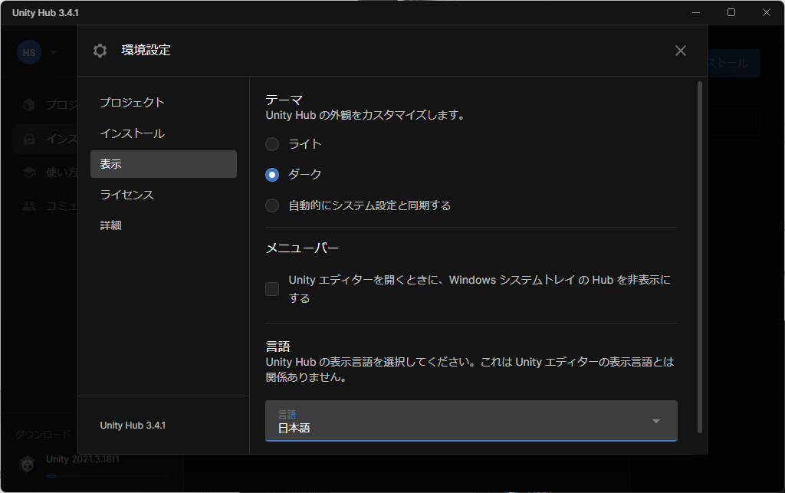Click the 使い方 graduation cap icon
This screenshot has height=493, width=785.
(x=28, y=173)
